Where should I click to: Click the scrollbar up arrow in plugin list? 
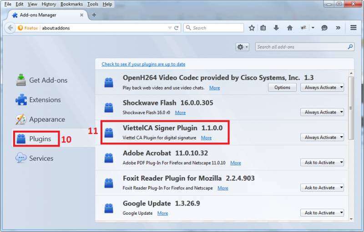[x=351, y=74]
